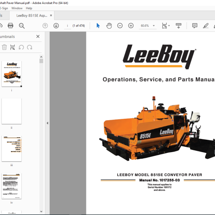Go to previous page arrow
This screenshot has height=215, width=215.
(45, 26)
